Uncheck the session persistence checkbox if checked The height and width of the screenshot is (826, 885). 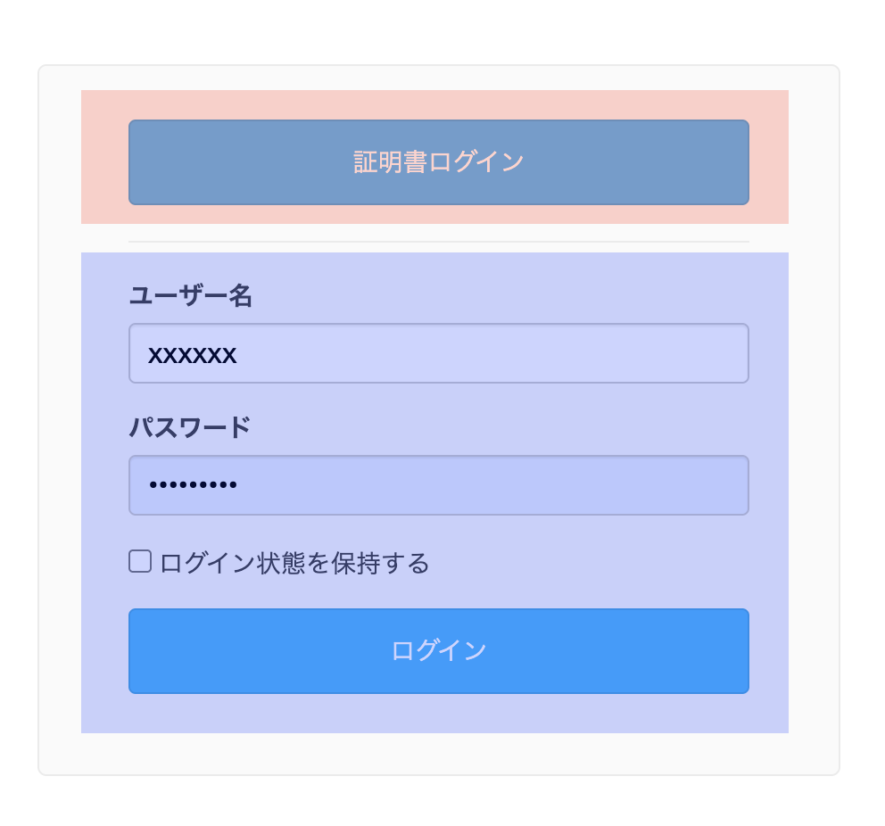point(140,560)
